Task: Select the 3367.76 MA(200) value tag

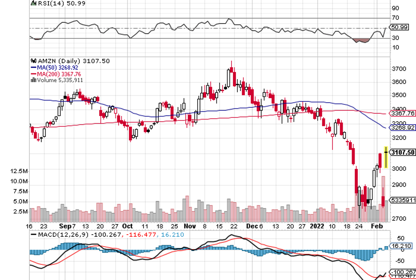Action: pos(402,113)
